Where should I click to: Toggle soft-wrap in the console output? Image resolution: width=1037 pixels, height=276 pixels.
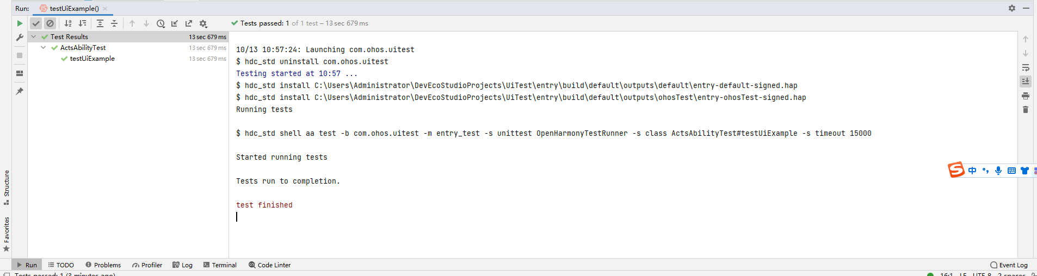click(1026, 67)
